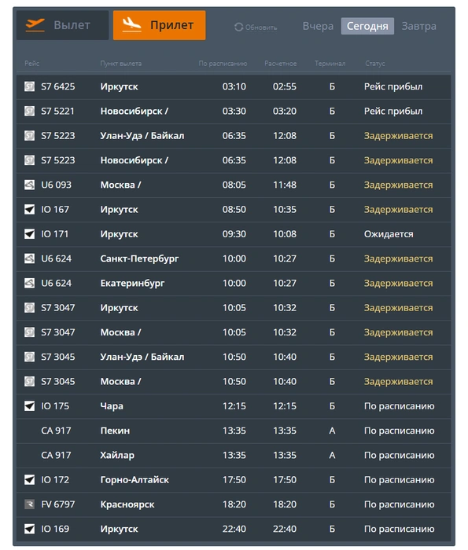Show flights for Завтра
Viewport: 468px width, 550px height.
pyautogui.click(x=419, y=26)
